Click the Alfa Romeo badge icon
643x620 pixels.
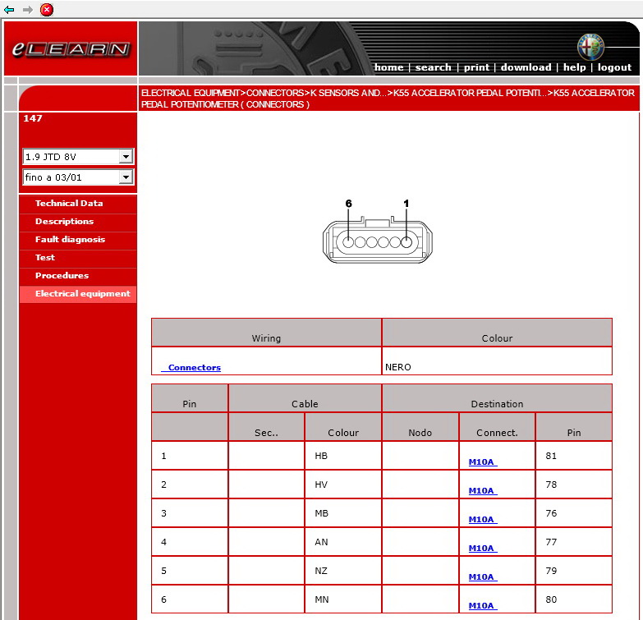[x=590, y=47]
